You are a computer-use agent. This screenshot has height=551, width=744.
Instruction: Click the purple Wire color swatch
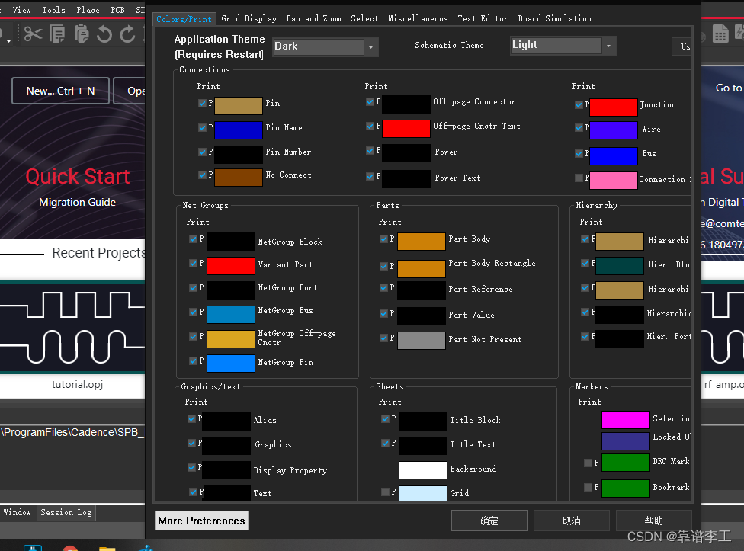pyautogui.click(x=614, y=130)
